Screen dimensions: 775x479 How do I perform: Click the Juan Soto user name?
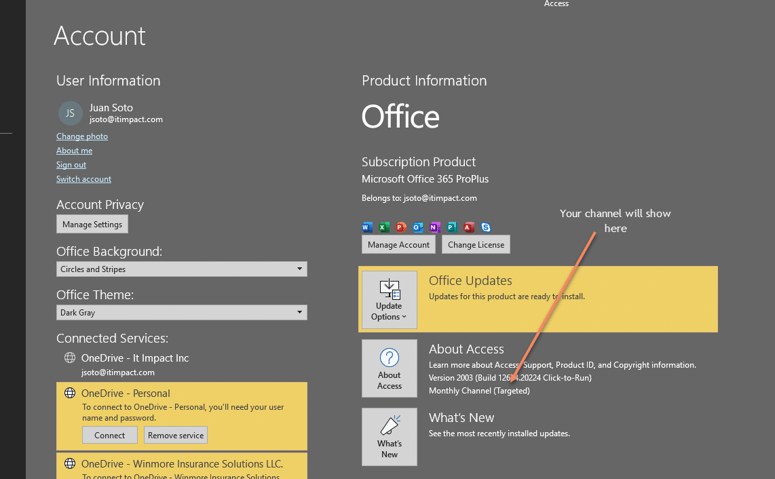[111, 108]
